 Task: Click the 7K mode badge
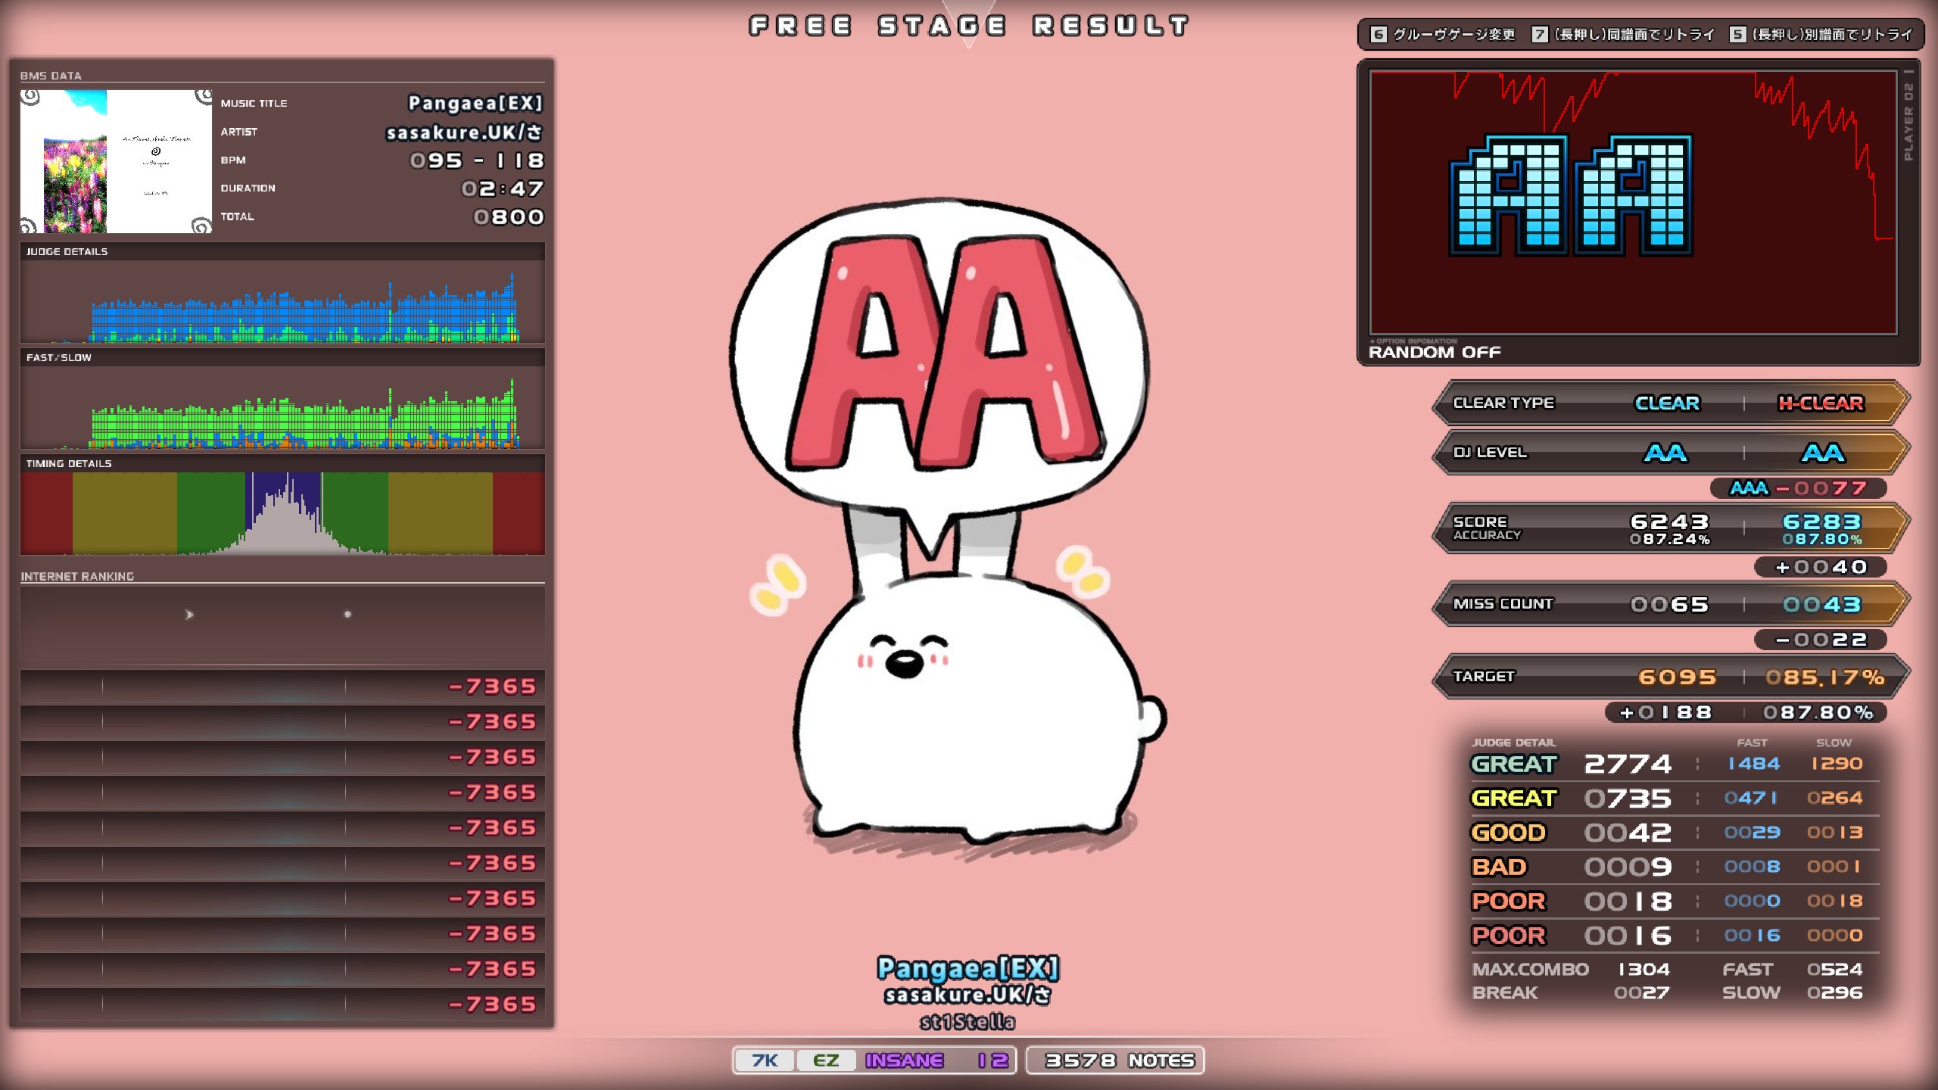pyautogui.click(x=765, y=1060)
